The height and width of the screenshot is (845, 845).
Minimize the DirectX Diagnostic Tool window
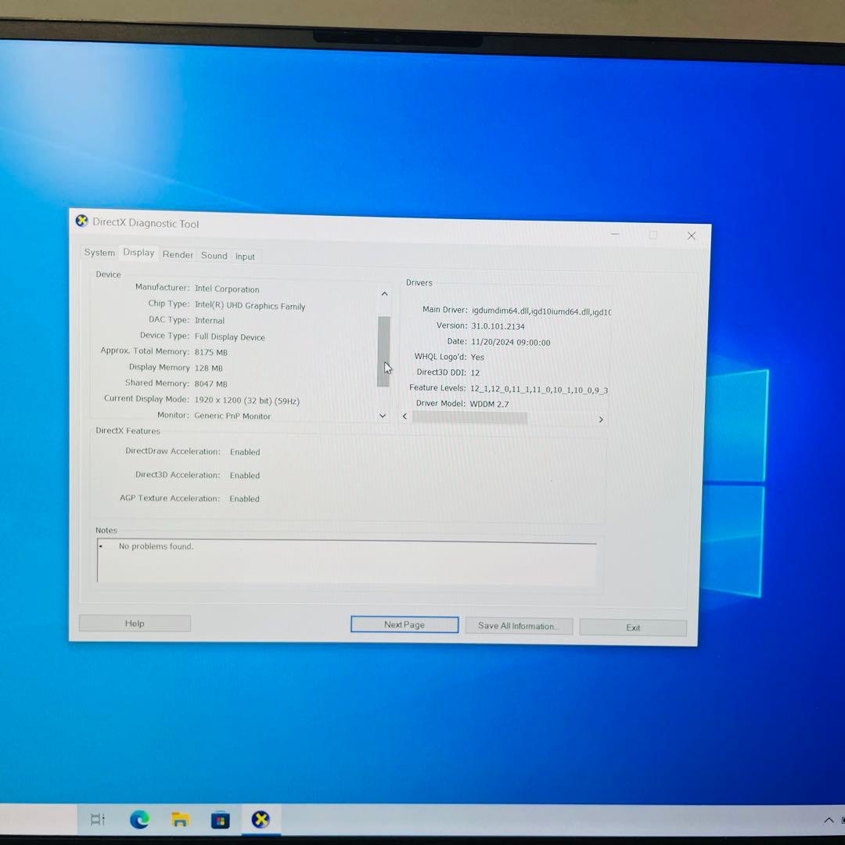[x=615, y=234]
